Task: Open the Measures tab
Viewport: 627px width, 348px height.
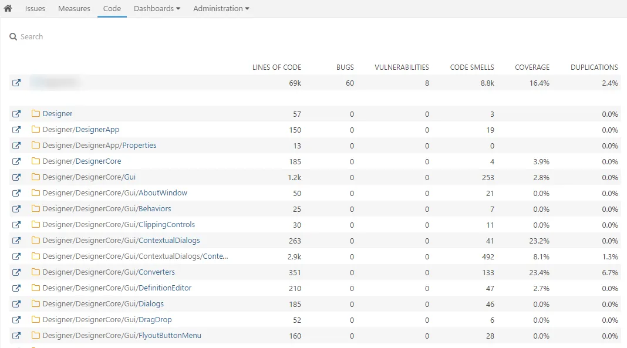Action: click(x=74, y=8)
